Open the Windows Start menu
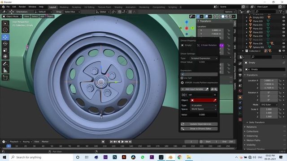Screen dimensions: 287x161 click(4, 157)
